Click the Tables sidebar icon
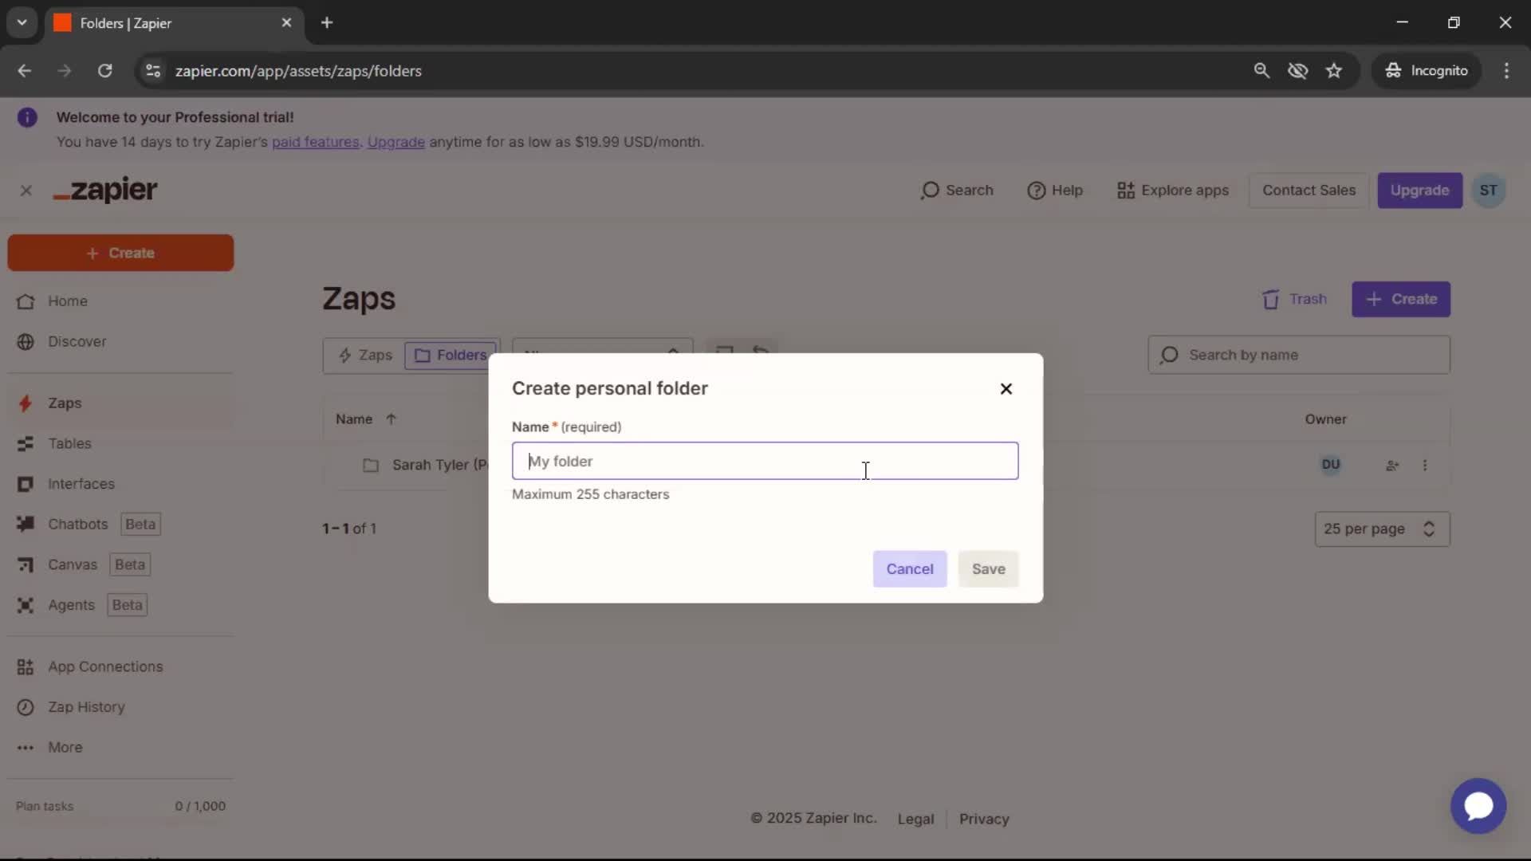Image resolution: width=1531 pixels, height=861 pixels. [x=26, y=443]
